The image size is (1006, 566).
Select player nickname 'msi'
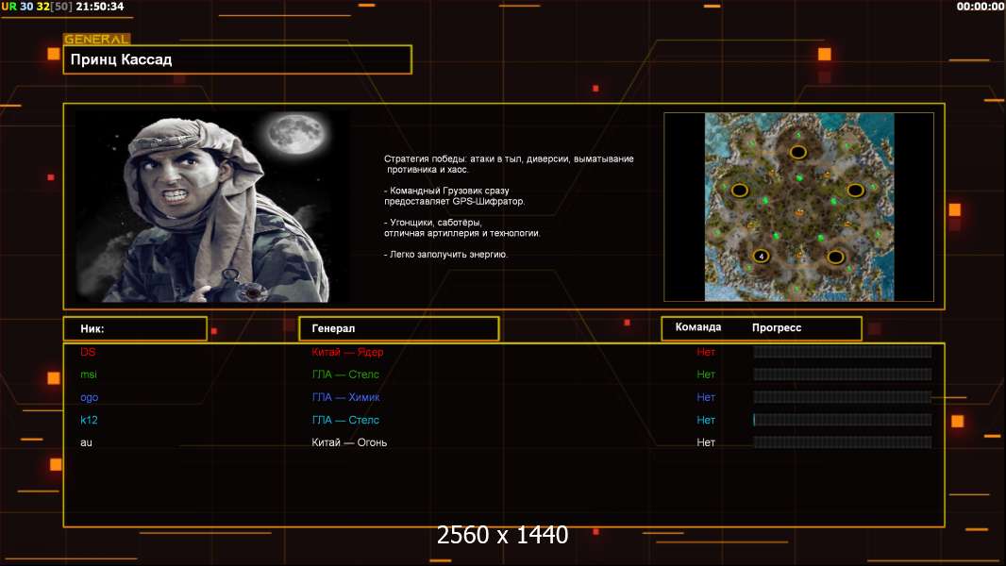pyautogui.click(x=89, y=375)
